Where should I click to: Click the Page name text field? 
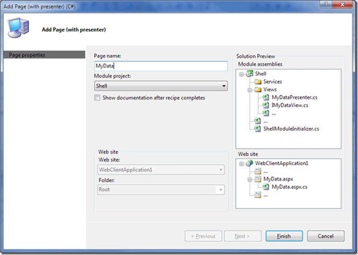pyautogui.click(x=161, y=66)
